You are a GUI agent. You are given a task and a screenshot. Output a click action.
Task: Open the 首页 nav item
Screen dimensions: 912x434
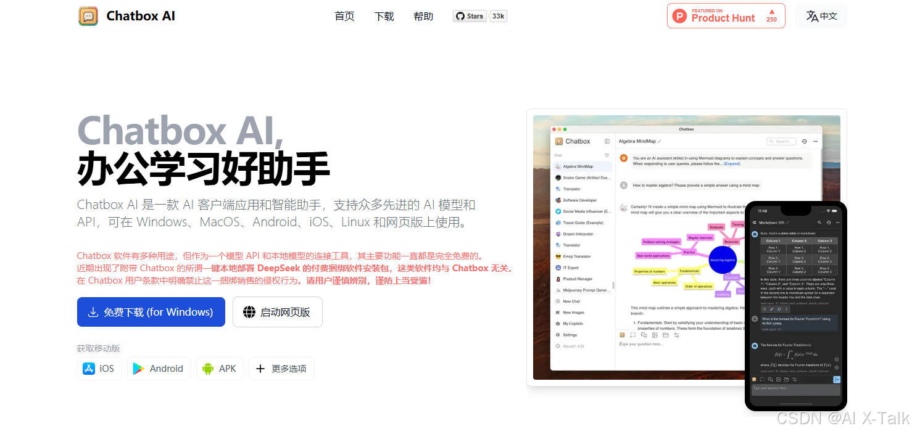pos(344,17)
